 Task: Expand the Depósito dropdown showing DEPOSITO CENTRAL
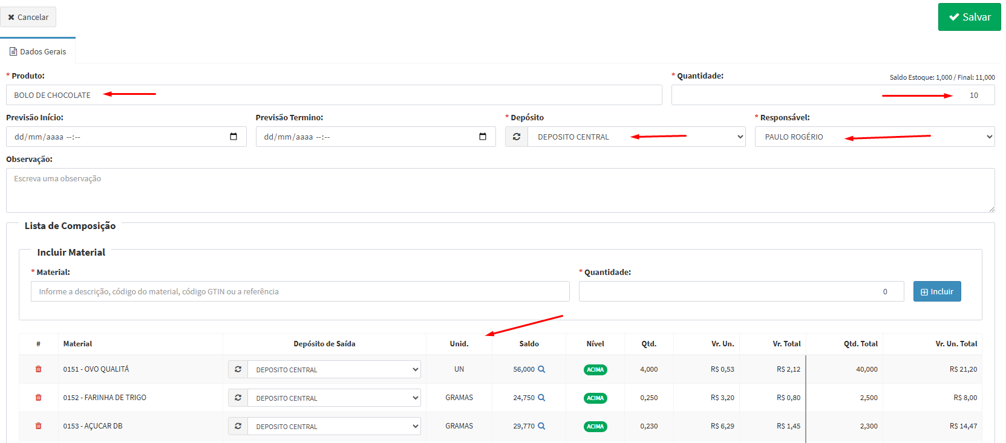pyautogui.click(x=636, y=137)
